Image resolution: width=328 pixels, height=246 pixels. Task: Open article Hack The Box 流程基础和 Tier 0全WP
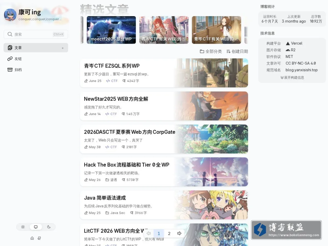click(164, 172)
